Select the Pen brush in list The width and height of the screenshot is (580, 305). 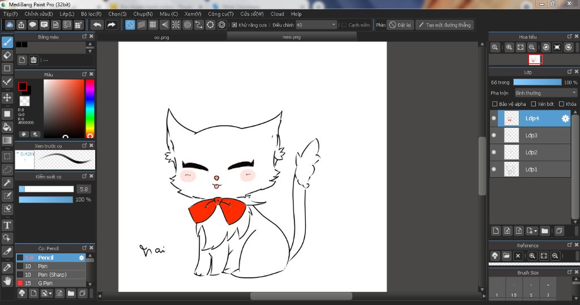tap(50, 266)
